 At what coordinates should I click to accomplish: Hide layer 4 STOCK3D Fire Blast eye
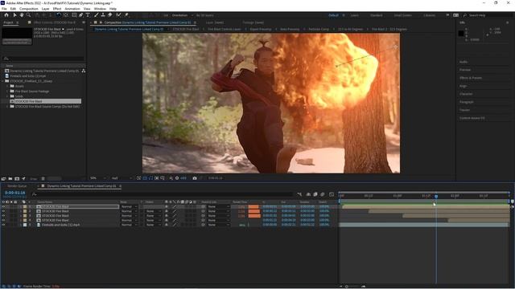(3, 221)
